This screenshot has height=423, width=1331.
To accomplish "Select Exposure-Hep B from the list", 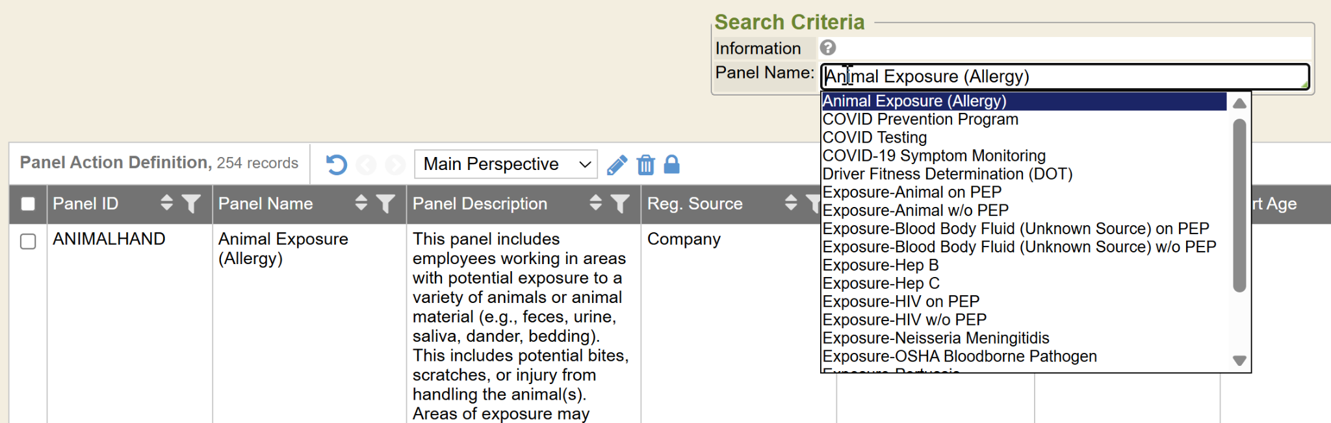I will pos(880,265).
